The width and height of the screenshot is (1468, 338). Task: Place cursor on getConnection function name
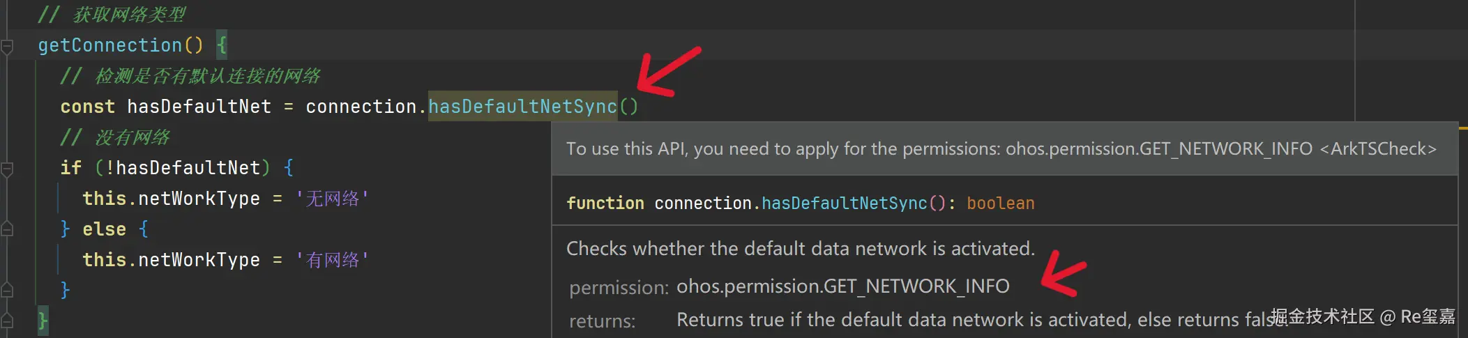click(x=109, y=46)
